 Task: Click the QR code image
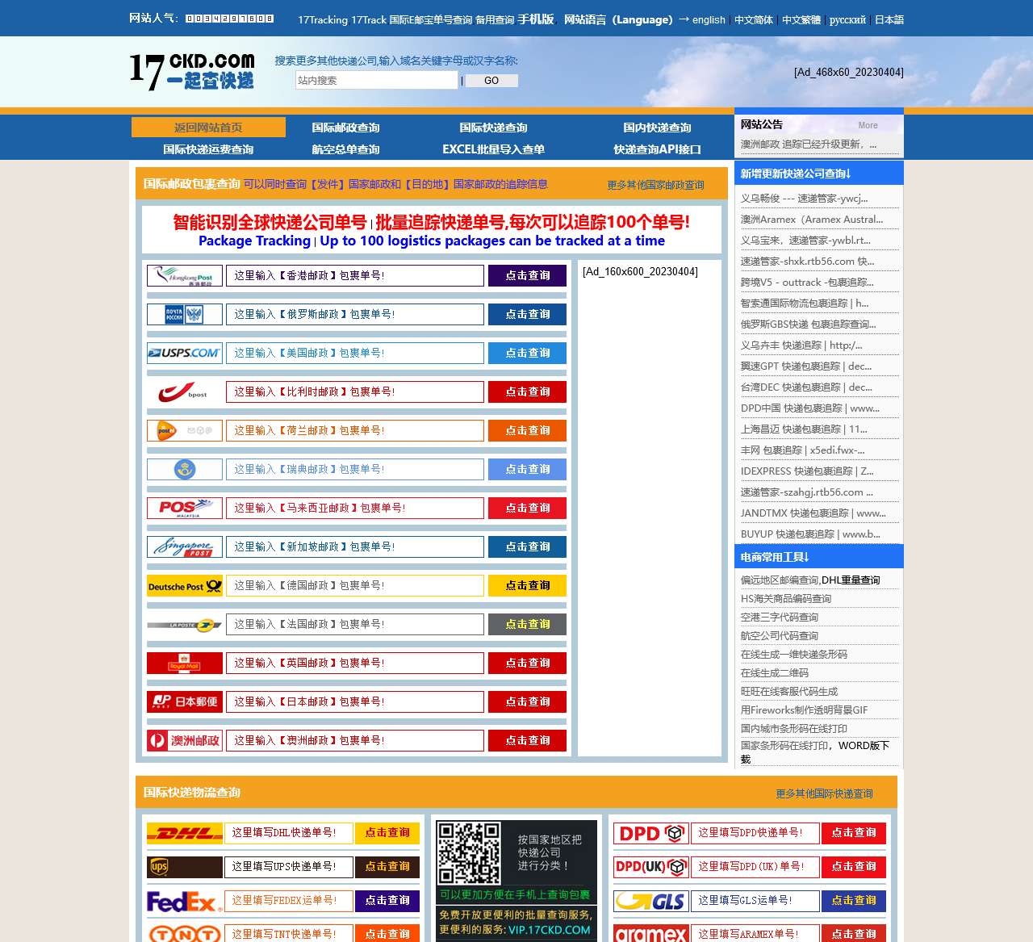[468, 852]
